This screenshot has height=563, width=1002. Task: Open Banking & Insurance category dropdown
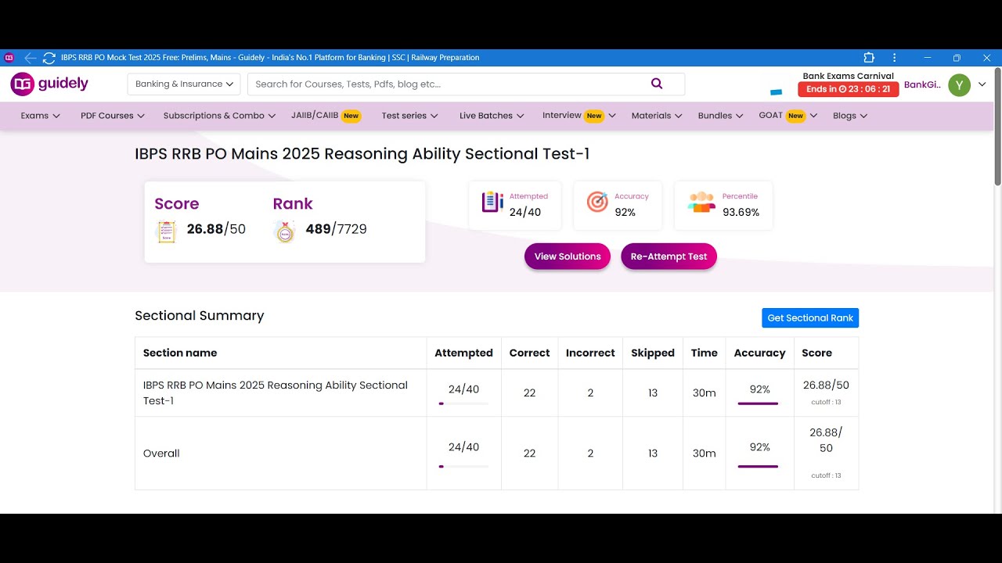coord(184,84)
